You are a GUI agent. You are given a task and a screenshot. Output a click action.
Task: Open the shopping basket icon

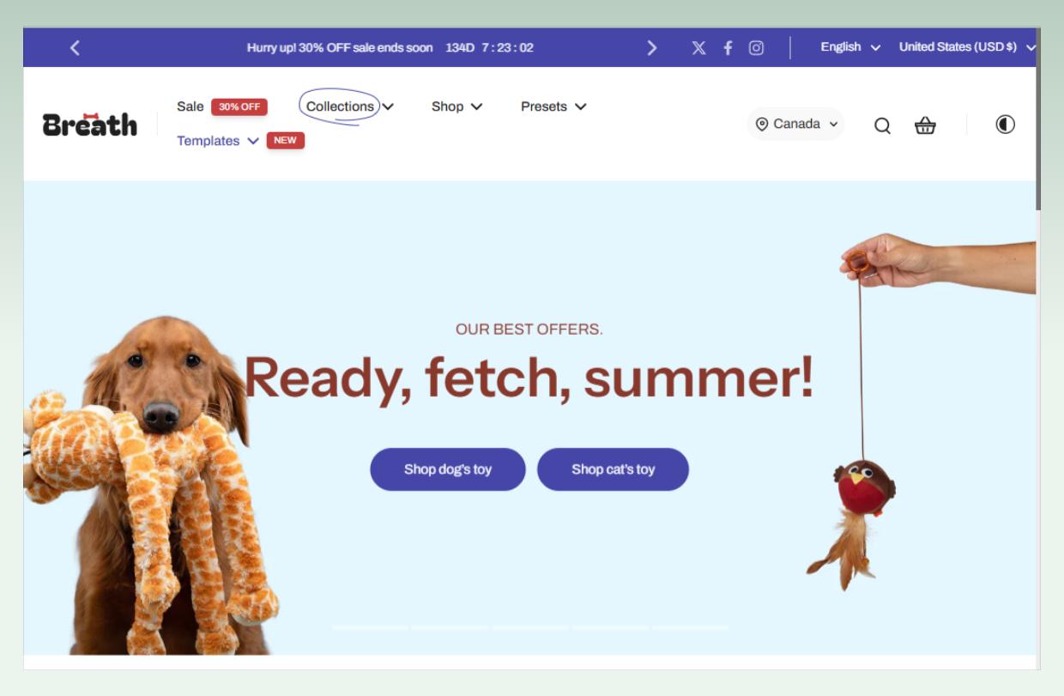pyautogui.click(x=925, y=125)
